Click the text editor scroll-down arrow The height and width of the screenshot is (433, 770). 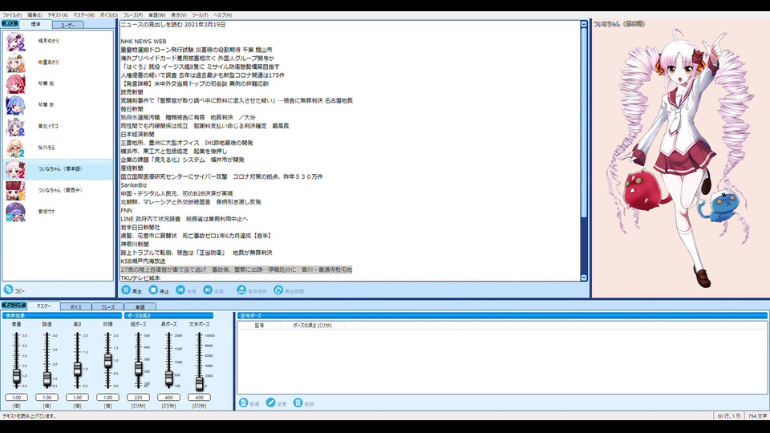583,278
